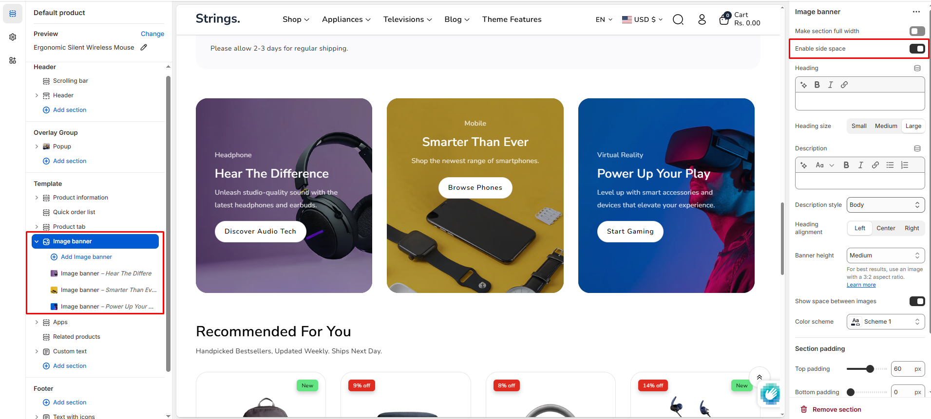Viewport: 931px width, 419px height.
Task: Open the app embeds sidebar icon
Action: (13, 60)
